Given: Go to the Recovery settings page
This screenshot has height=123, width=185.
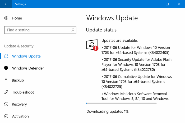Looking at the screenshot, I should click(x=19, y=104).
